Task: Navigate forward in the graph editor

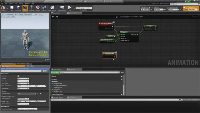Action: point(57,17)
